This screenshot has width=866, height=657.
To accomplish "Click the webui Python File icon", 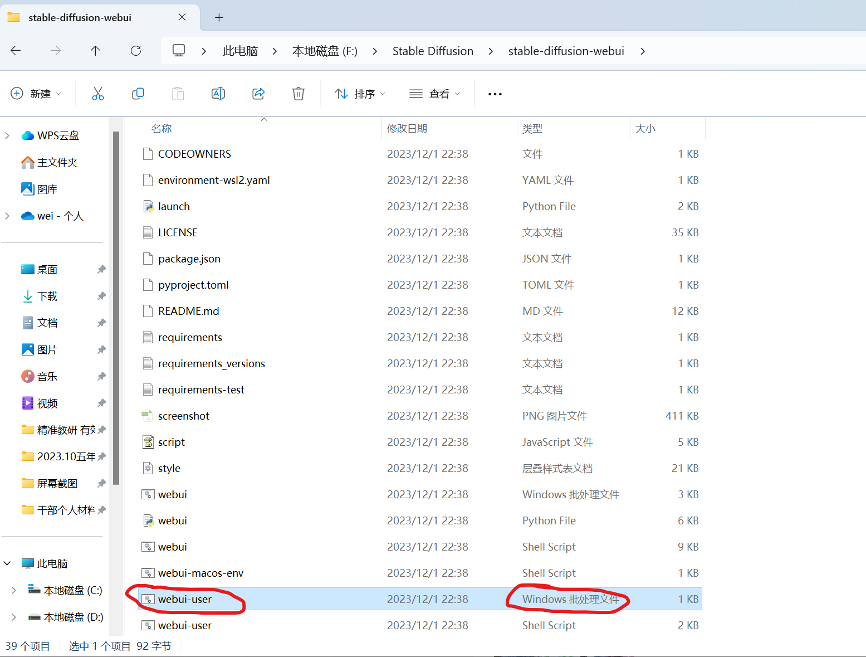I will pos(148,520).
